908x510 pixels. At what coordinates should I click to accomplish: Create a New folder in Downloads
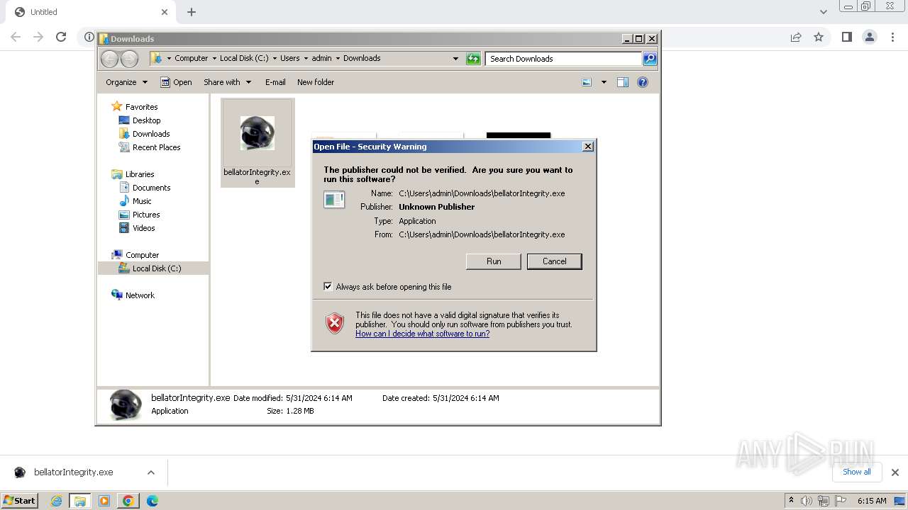[x=316, y=82]
